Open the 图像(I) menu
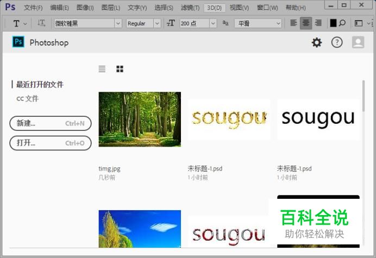This screenshot has width=376, height=258. point(85,8)
